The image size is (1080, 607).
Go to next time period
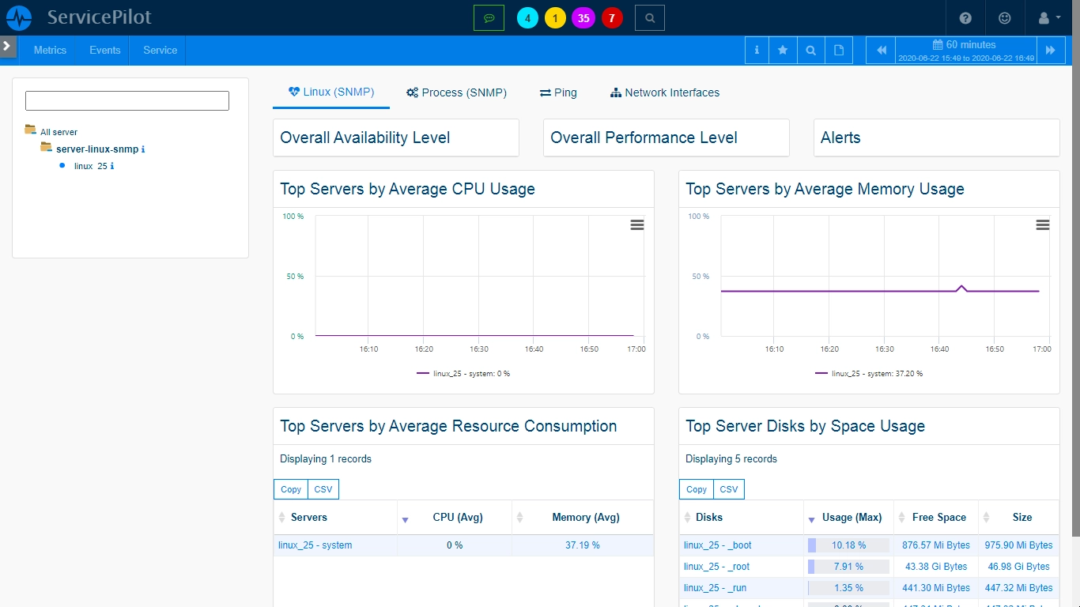click(x=1051, y=50)
